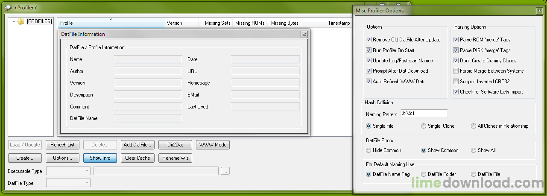Toggle Prompt After Dat Download checkbox
This screenshot has width=547, height=196.
click(x=369, y=71)
